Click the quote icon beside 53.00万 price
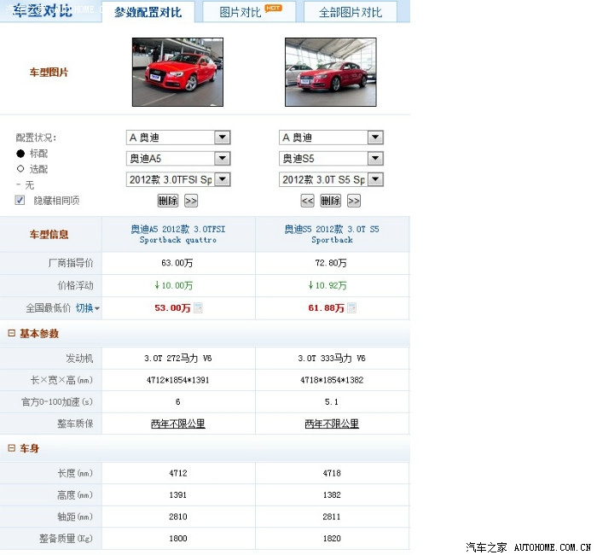Image resolution: width=597 pixels, height=555 pixels. point(198,308)
